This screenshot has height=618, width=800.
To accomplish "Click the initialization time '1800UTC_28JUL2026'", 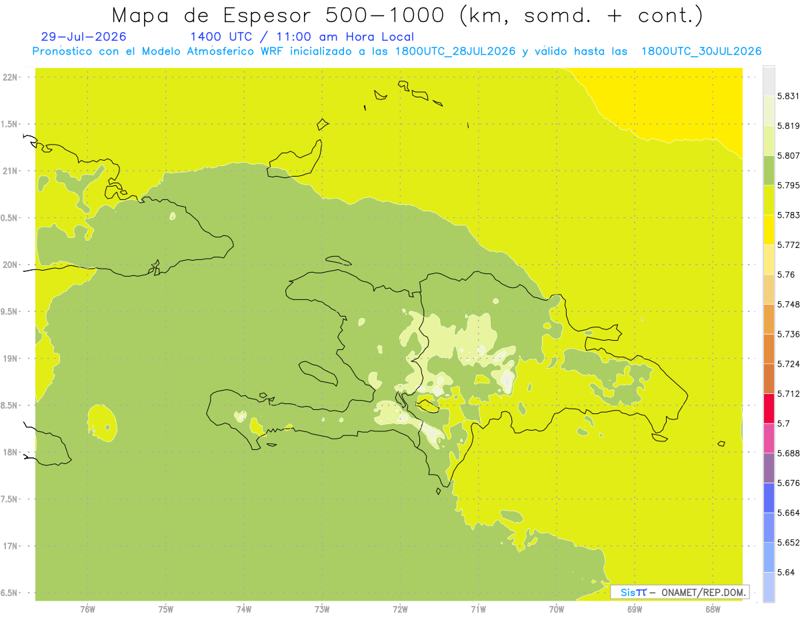I will 455,51.
